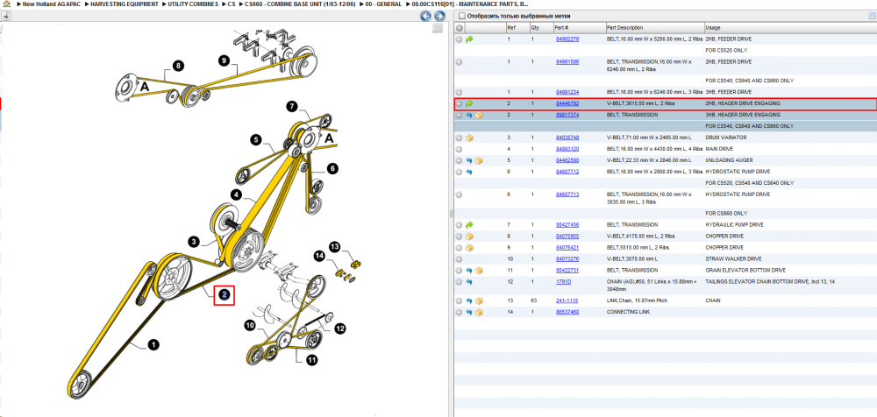Click the panel icon at top right of parts list
Image resolution: width=877 pixels, height=417 pixels.
pyautogui.click(x=872, y=16)
